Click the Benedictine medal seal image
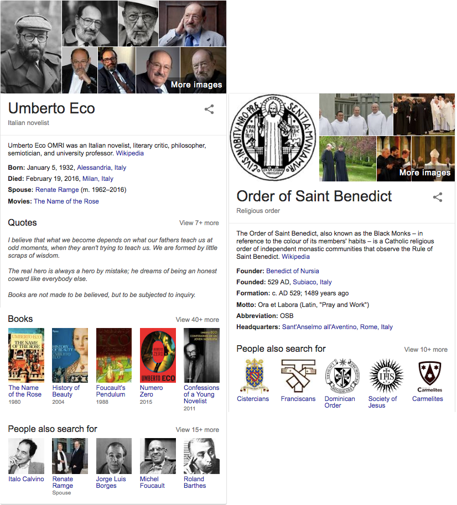This screenshot has width=457, height=505. [273, 138]
